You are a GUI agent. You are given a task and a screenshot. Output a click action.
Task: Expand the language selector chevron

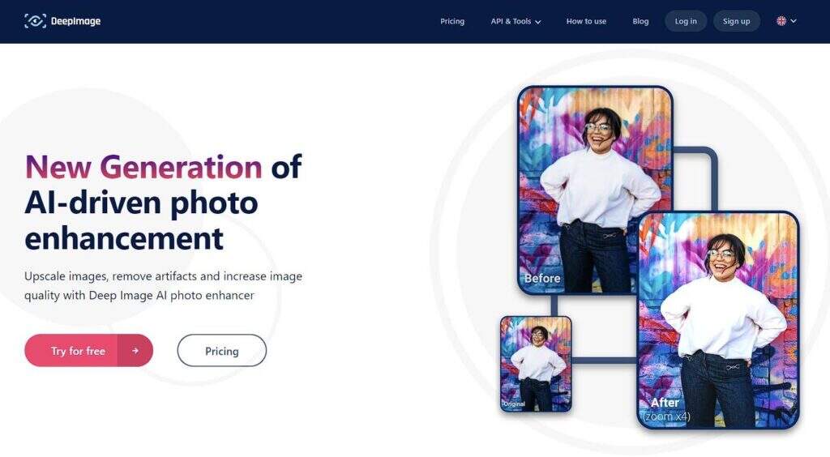point(794,21)
